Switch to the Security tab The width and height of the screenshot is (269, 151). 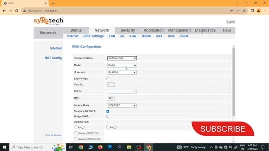click(x=128, y=30)
